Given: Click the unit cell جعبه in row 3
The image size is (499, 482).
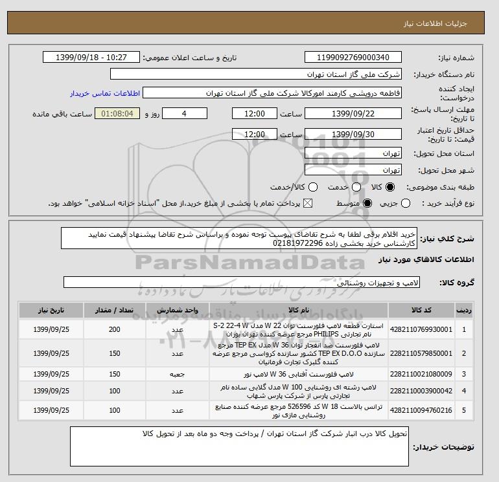Looking at the screenshot, I should click(178, 375).
